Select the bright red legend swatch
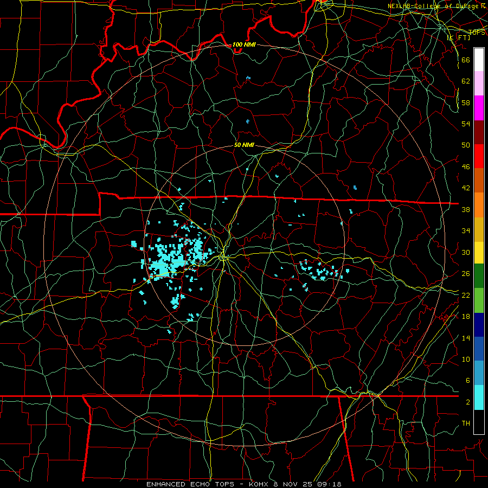The height and width of the screenshot is (488, 488). [x=479, y=156]
